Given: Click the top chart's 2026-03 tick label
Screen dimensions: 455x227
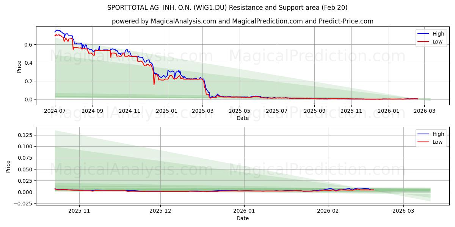Looking at the screenshot, I should 425,111.
